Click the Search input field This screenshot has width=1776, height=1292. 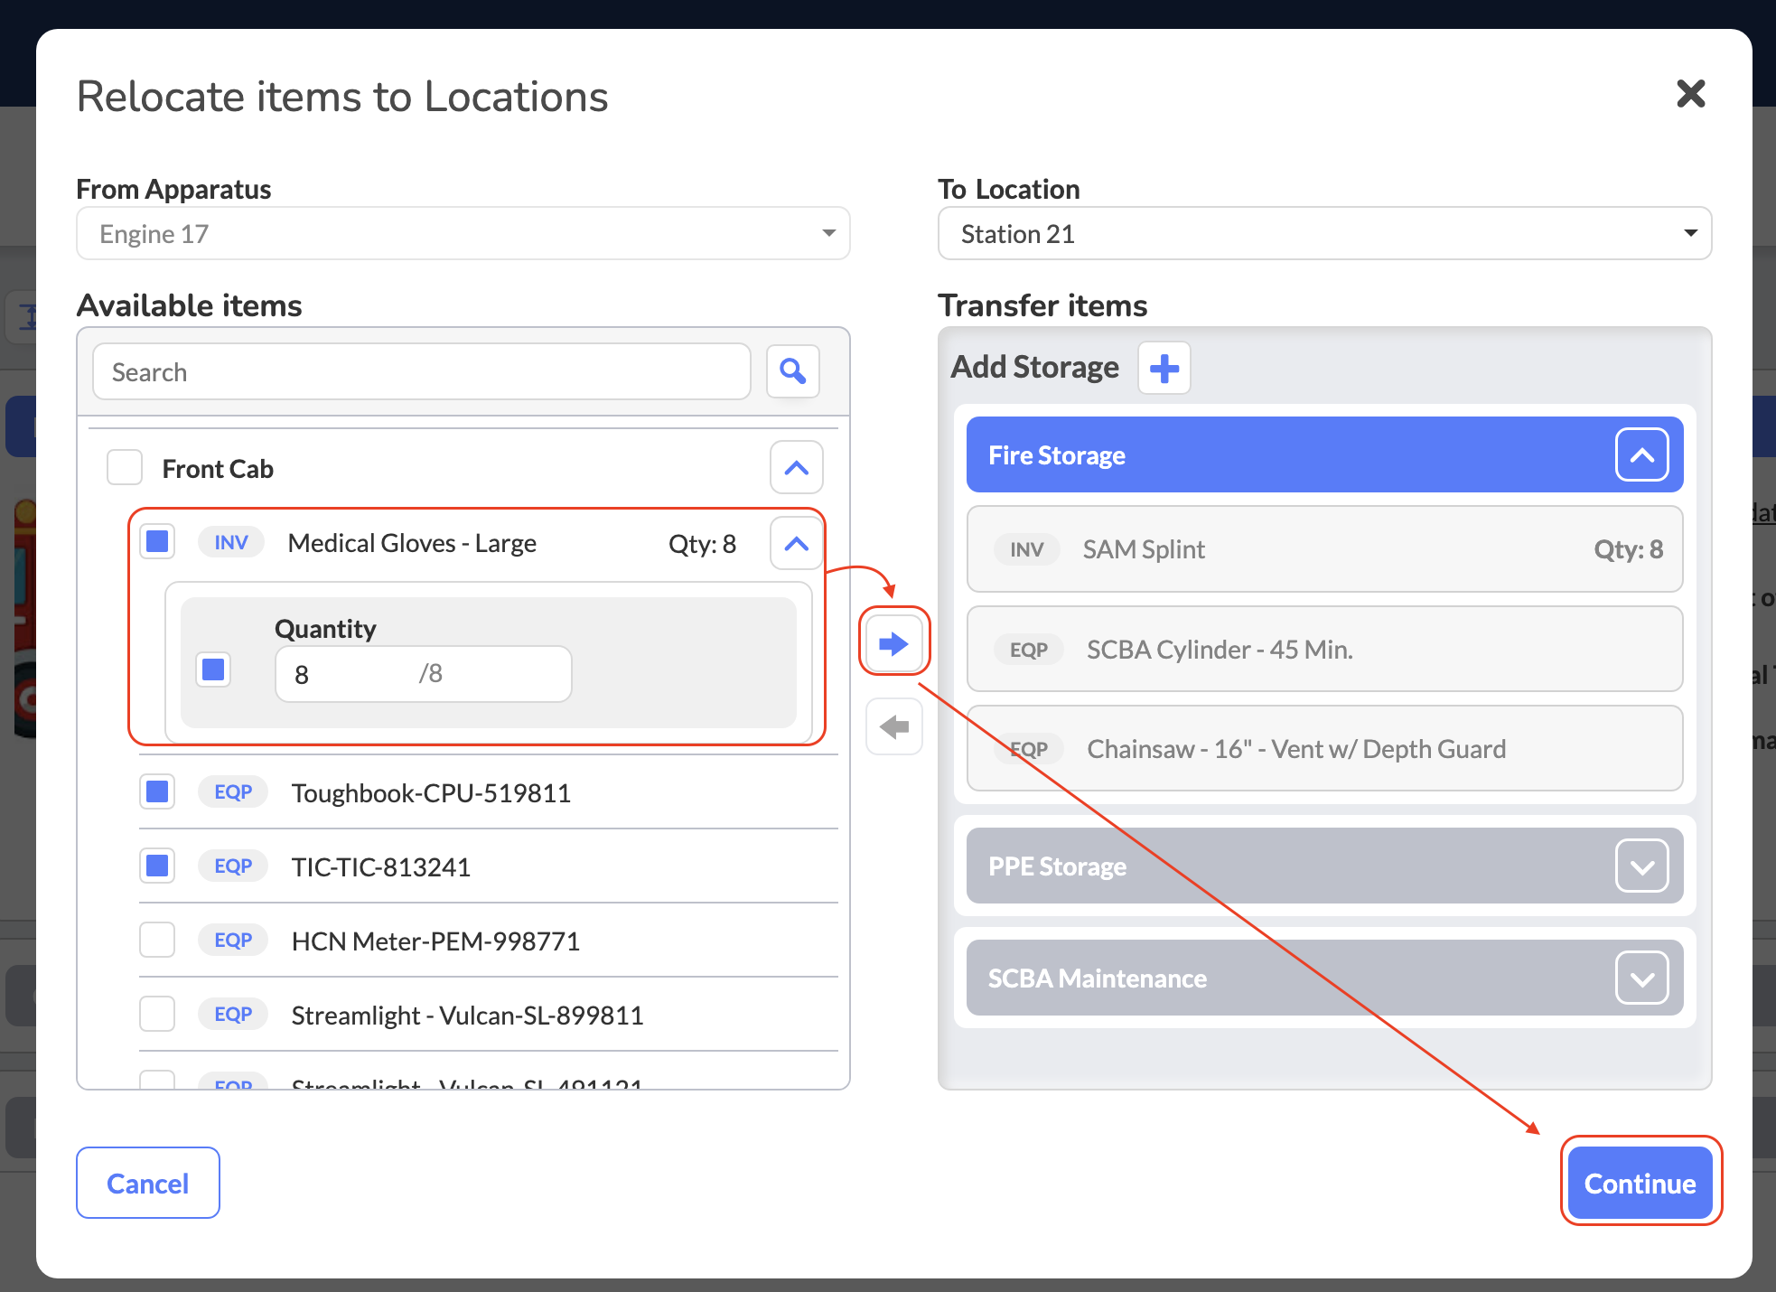[x=422, y=372]
